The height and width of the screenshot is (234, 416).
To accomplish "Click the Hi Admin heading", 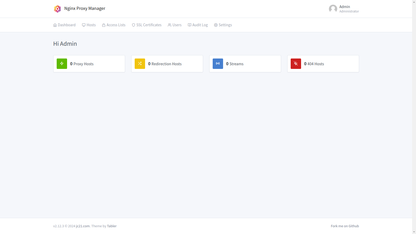I will point(65,44).
